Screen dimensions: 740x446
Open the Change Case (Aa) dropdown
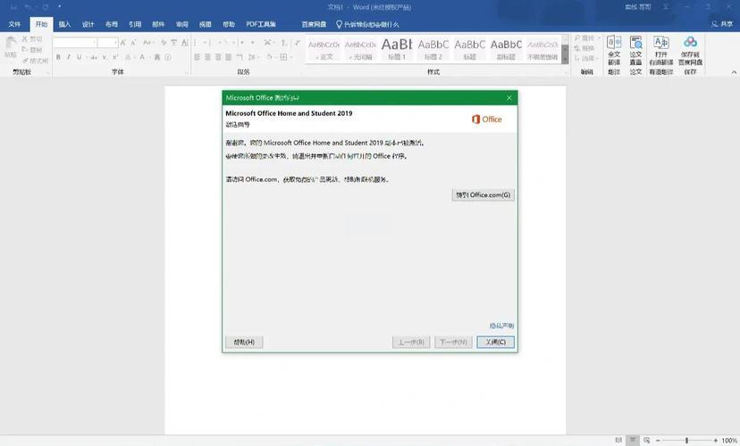pyautogui.click(x=148, y=43)
